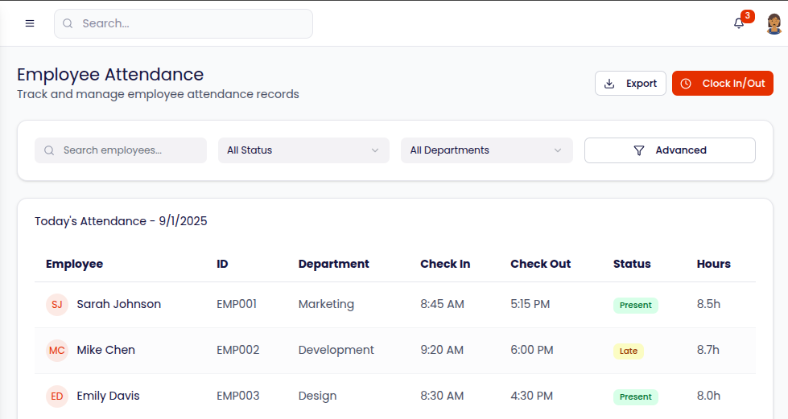Focus the Search employees field
Viewport: 788px width, 419px height.
tap(129, 150)
